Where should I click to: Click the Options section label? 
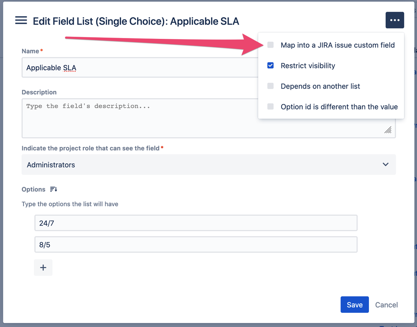(33, 189)
